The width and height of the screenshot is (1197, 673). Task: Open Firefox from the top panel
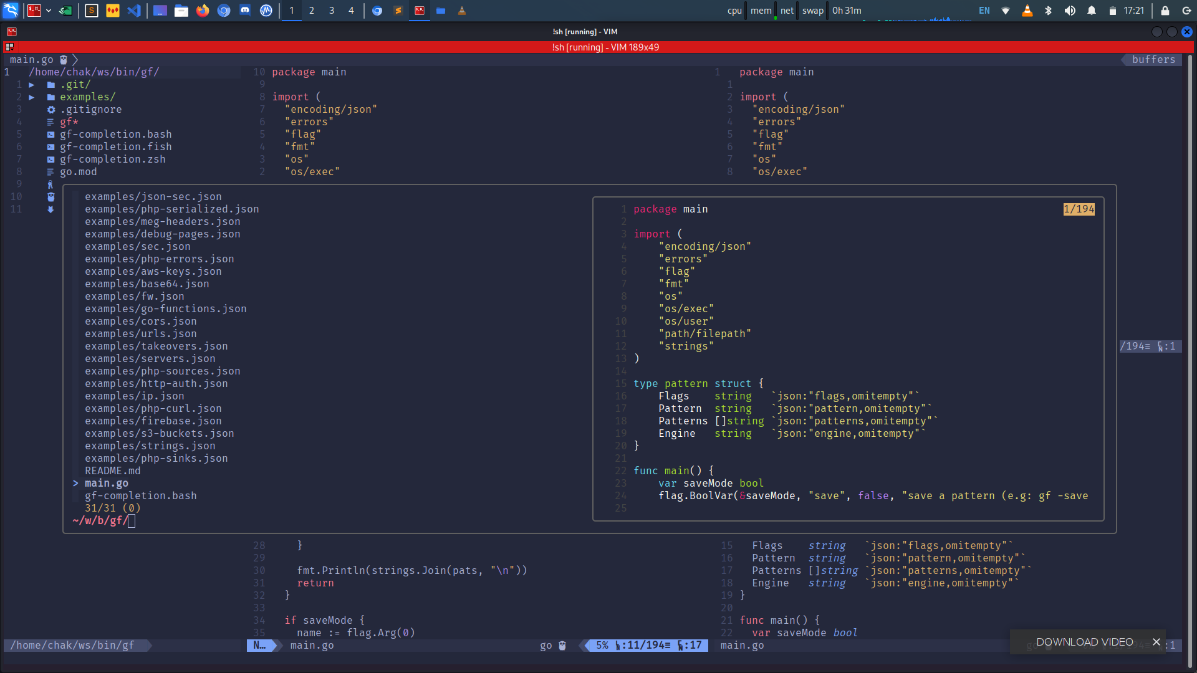pos(203,11)
